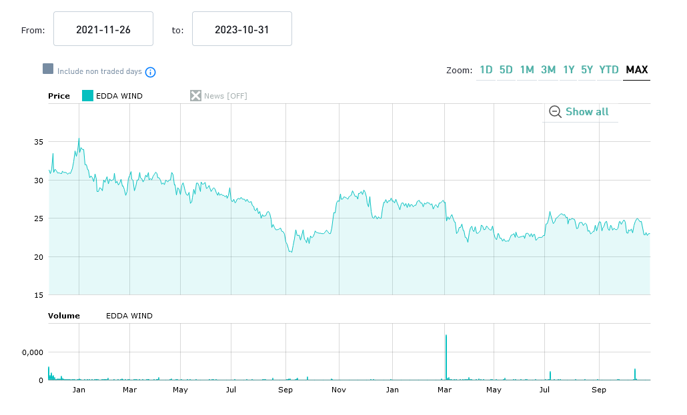
Task: Choose the MAX zoom option
Action: click(637, 70)
